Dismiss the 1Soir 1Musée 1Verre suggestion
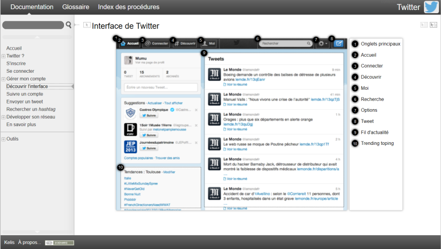Image resolution: width=441 pixels, height=249 pixels. point(196,126)
